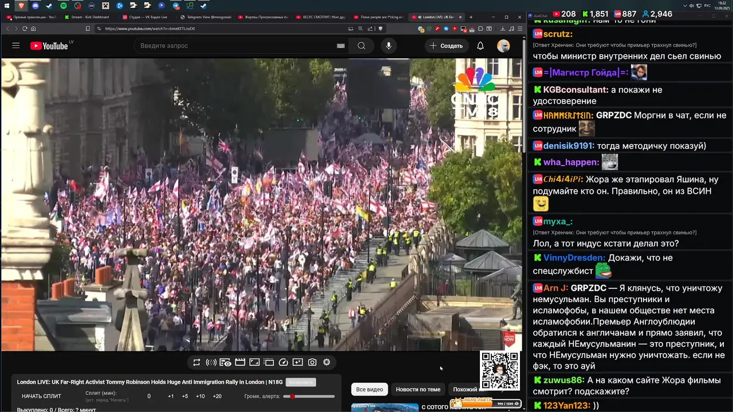Click username denisik9191 in chat
Image resolution: width=733 pixels, height=412 pixels.
pos(569,146)
